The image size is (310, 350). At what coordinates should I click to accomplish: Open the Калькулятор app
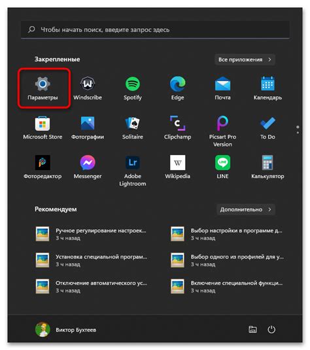267,167
